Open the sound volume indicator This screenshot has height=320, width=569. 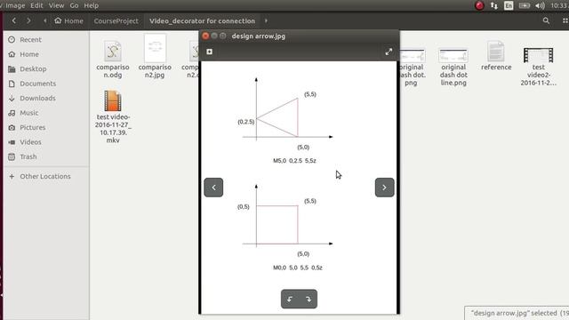(x=540, y=5)
